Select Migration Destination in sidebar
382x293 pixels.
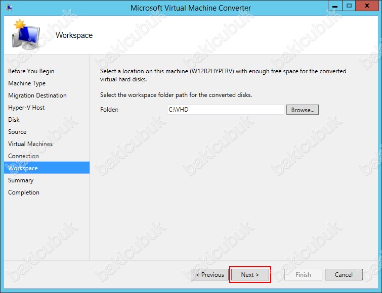tap(37, 95)
